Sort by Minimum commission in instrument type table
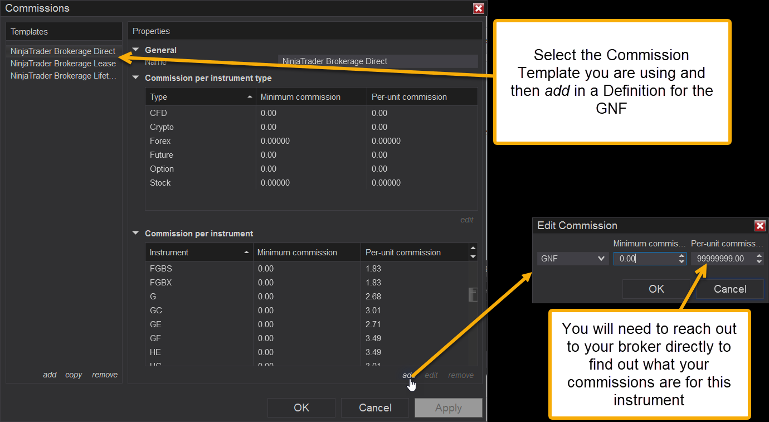Screen dimensions: 769x422 tap(312, 97)
